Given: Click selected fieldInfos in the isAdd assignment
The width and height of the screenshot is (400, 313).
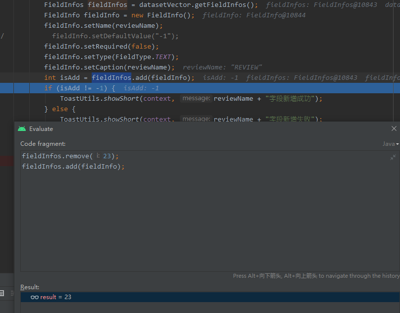Looking at the screenshot, I should tap(112, 77).
